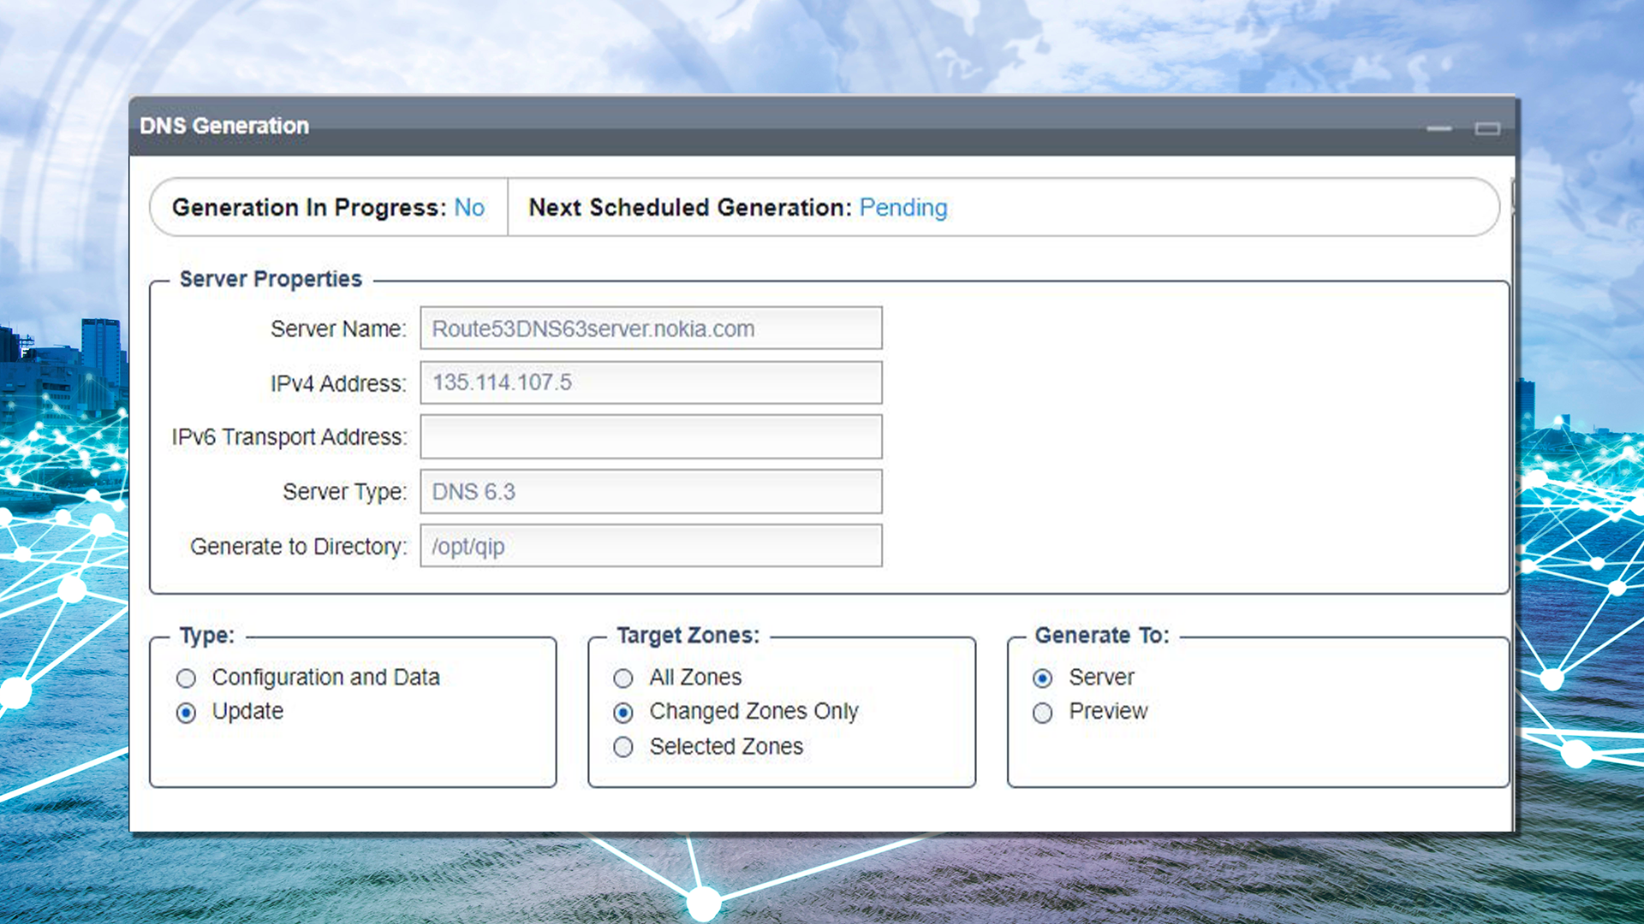Focus the IPv6 Transport Address field
1644x924 pixels.
point(651,437)
